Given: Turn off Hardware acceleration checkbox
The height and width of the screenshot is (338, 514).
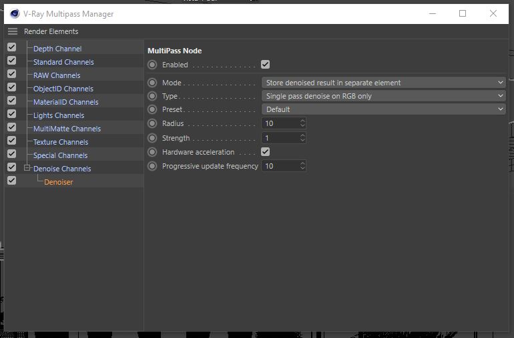Looking at the screenshot, I should click(266, 151).
